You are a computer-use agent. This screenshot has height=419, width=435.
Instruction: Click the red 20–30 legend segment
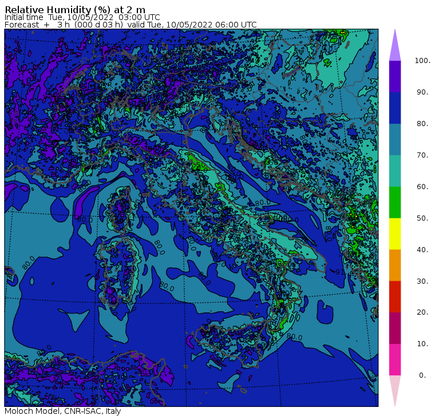click(395, 297)
